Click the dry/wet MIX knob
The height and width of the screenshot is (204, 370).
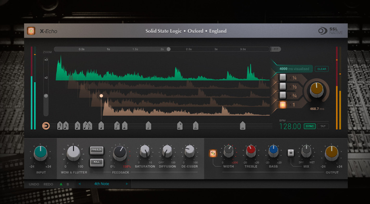tap(306, 151)
